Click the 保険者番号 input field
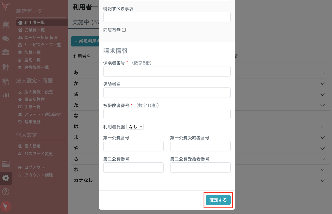 [167, 71]
